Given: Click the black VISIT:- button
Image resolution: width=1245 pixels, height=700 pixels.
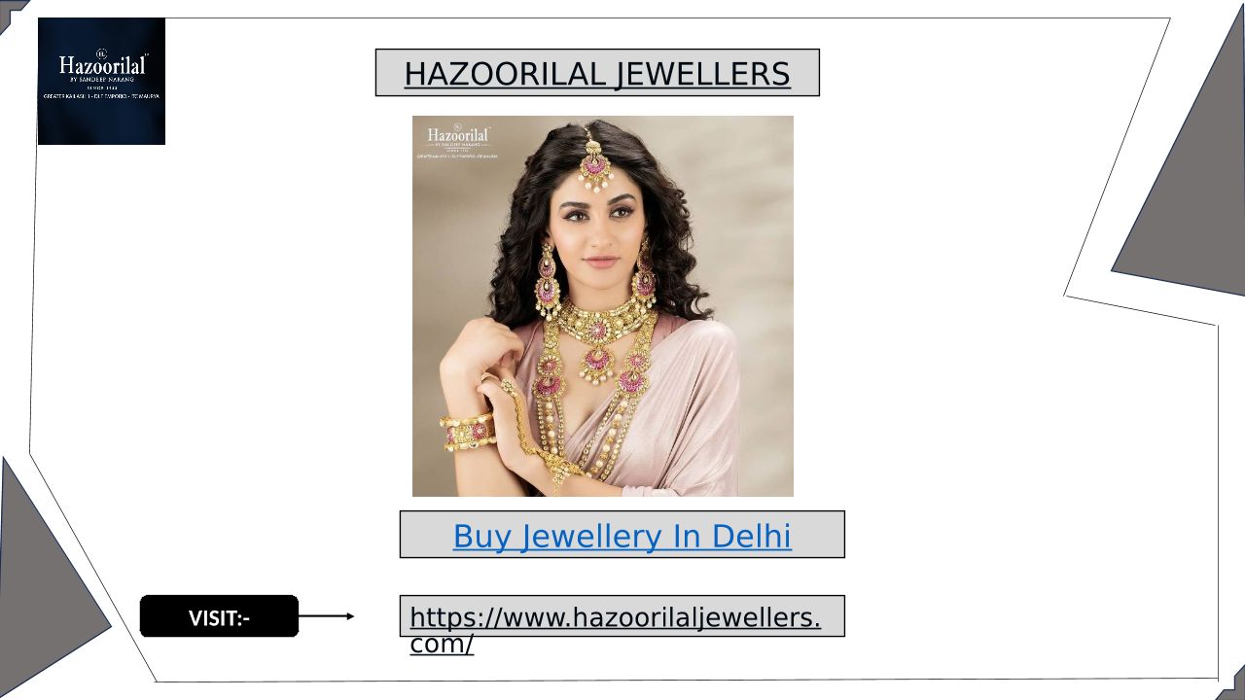Looking at the screenshot, I should click(219, 616).
